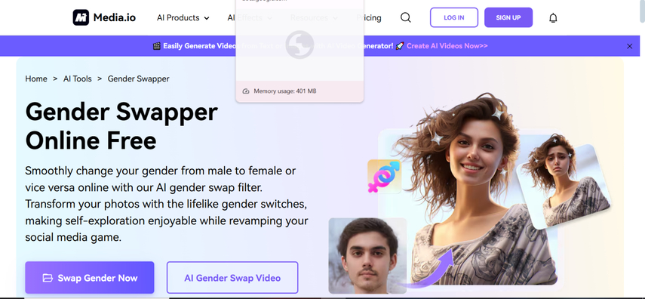Click the clapperboard icon in the promo banner
The width and height of the screenshot is (645, 299).
pyautogui.click(x=156, y=46)
